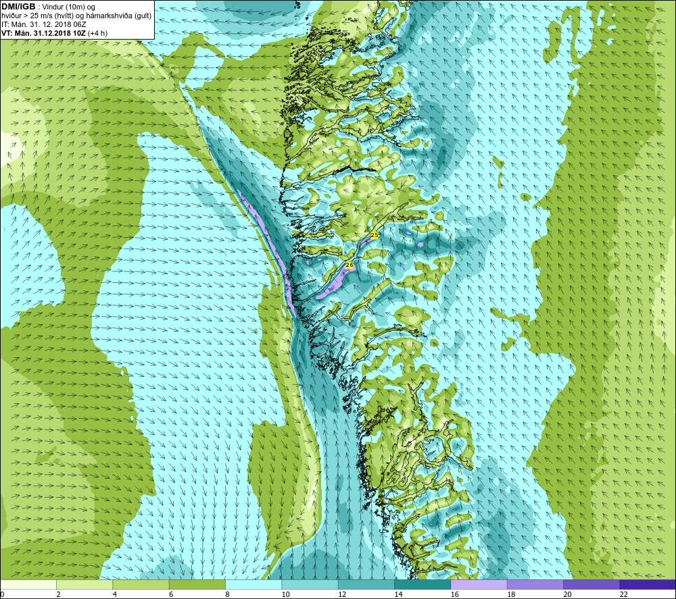676x599 pixels.
Task: Click the yellow 25 gust label
Action: pyautogui.click(x=375, y=235)
